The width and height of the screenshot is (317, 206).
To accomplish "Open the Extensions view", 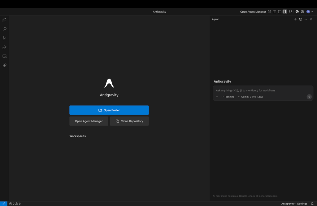I will point(4,65).
